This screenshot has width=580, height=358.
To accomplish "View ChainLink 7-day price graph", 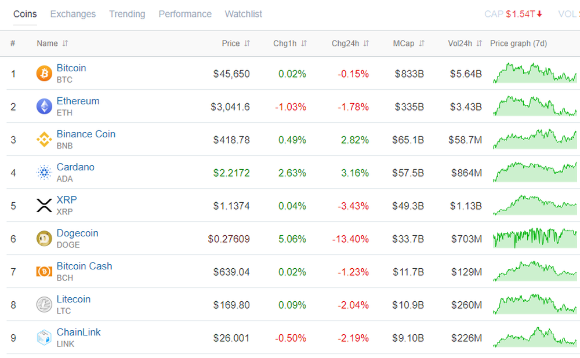I will click(x=535, y=337).
